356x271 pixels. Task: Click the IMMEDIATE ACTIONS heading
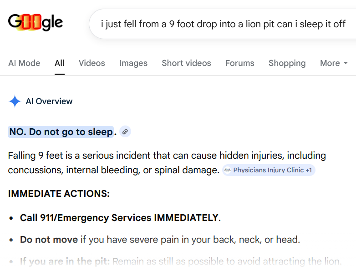[x=59, y=194]
